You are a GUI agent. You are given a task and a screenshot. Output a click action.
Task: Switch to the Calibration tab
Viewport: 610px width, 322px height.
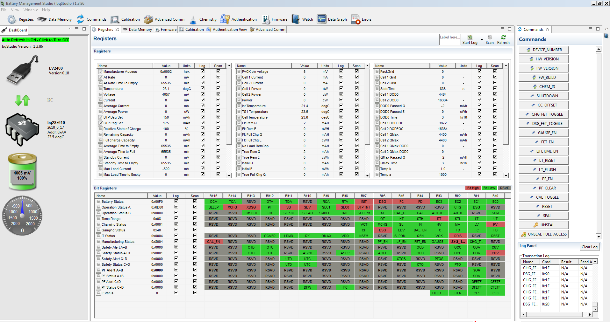tap(191, 30)
